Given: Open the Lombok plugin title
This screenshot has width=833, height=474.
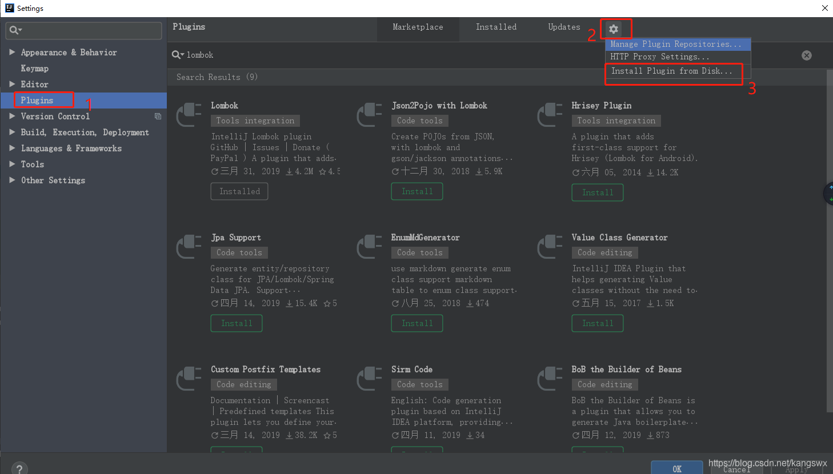Looking at the screenshot, I should 225,106.
